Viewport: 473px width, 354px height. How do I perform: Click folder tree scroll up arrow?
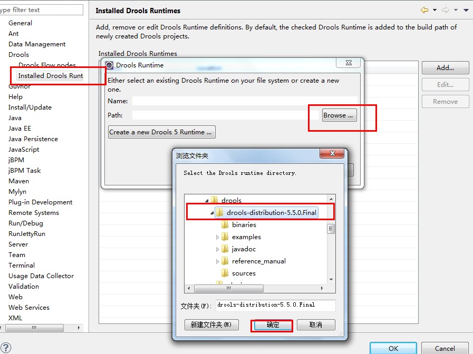pyautogui.click(x=331, y=199)
